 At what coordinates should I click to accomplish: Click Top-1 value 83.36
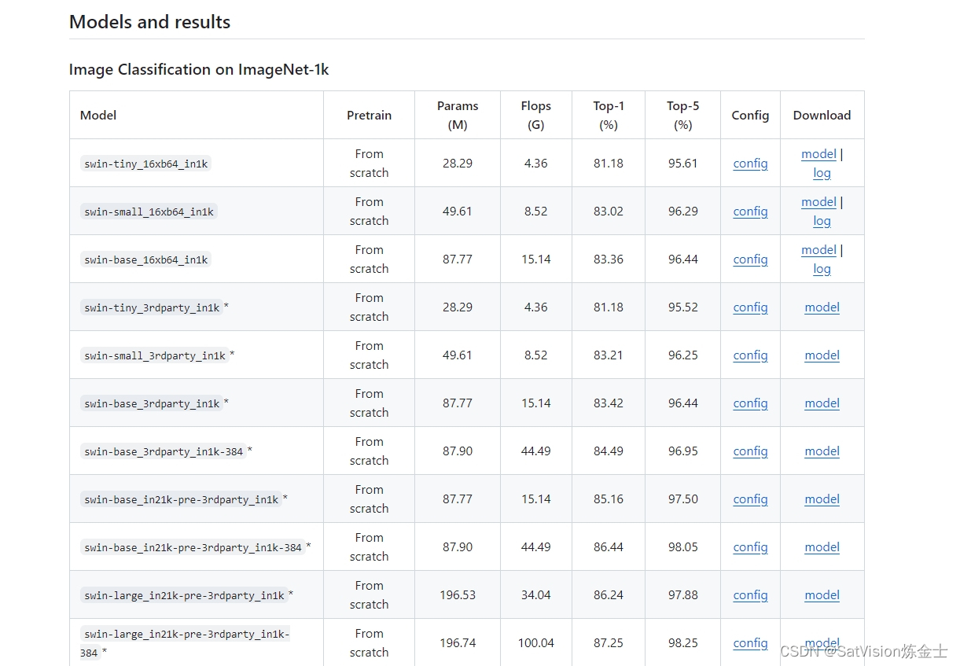click(x=609, y=259)
